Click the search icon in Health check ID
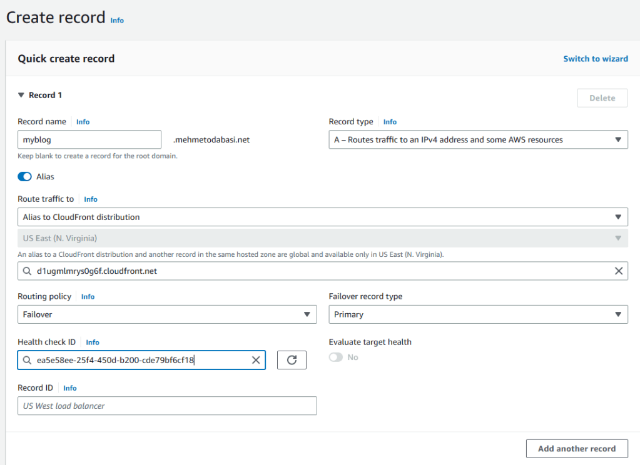The height and width of the screenshot is (465, 640). click(x=27, y=360)
